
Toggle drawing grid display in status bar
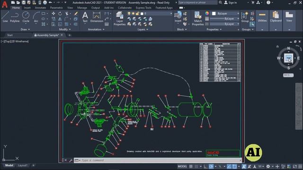[x=191, y=166]
